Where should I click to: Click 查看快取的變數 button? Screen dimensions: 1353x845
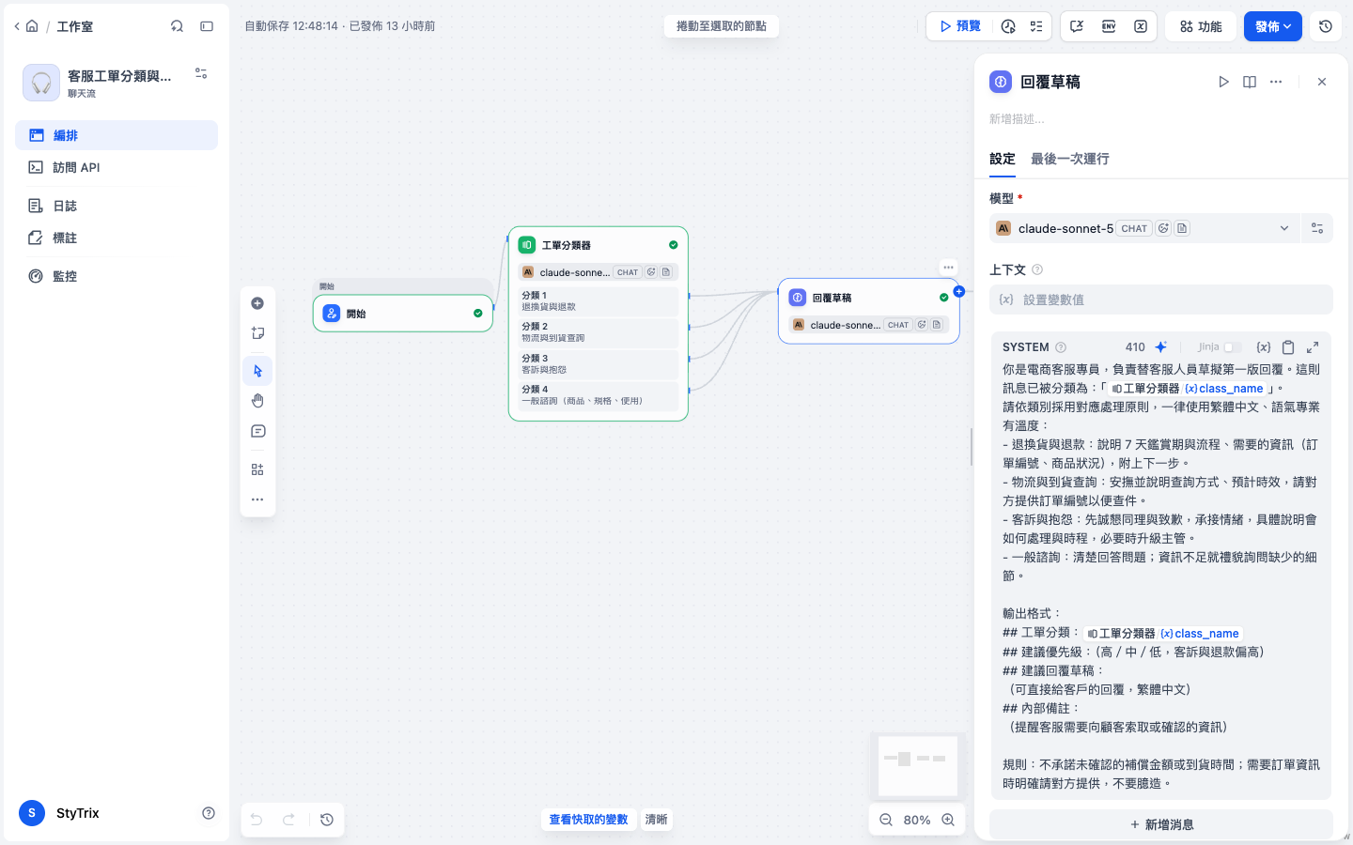588,820
